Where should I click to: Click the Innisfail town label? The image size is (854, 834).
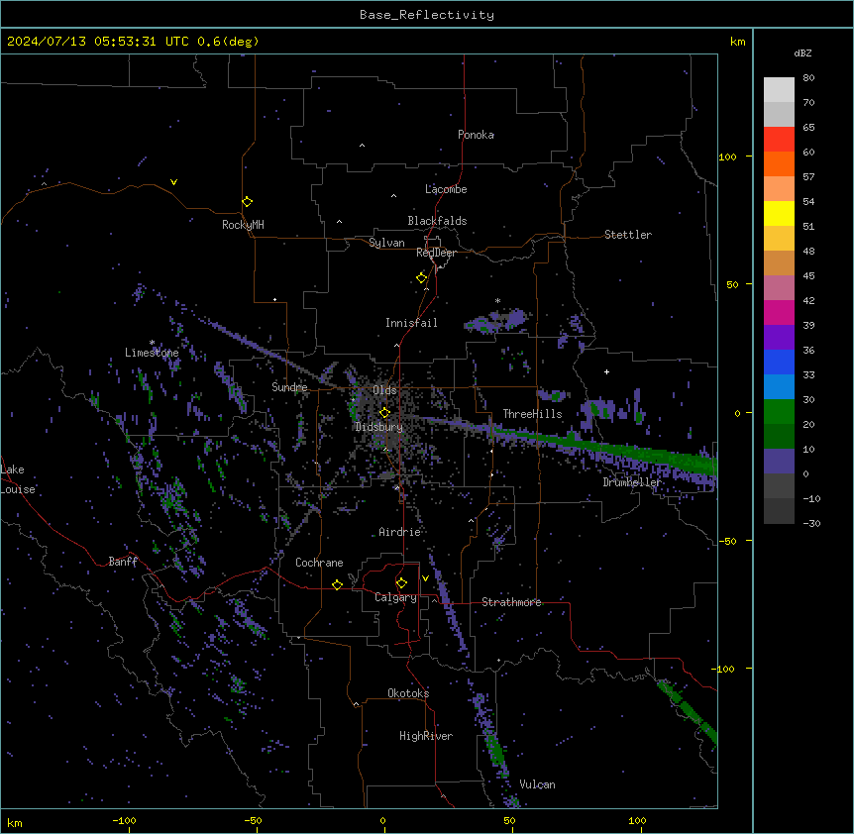click(x=411, y=323)
